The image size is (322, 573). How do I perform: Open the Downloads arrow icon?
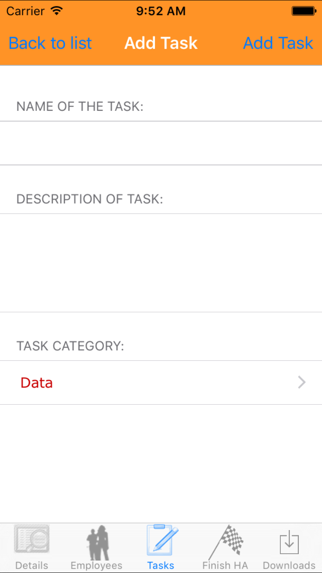(x=289, y=542)
